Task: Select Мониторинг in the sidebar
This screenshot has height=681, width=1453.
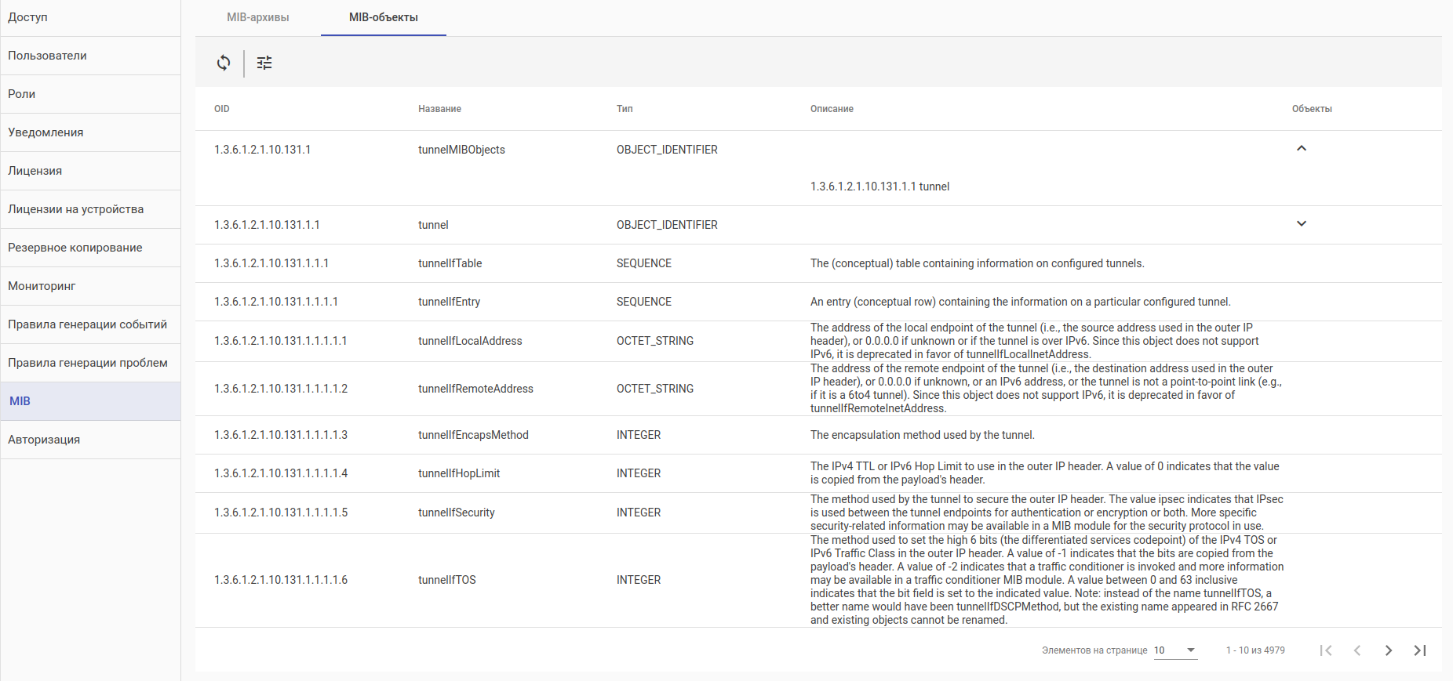Action: [x=42, y=286]
